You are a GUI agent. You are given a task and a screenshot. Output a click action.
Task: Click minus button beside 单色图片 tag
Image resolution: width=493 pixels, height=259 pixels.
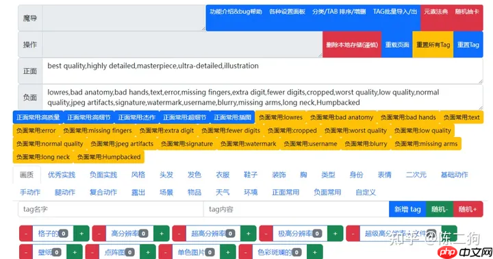(166, 252)
